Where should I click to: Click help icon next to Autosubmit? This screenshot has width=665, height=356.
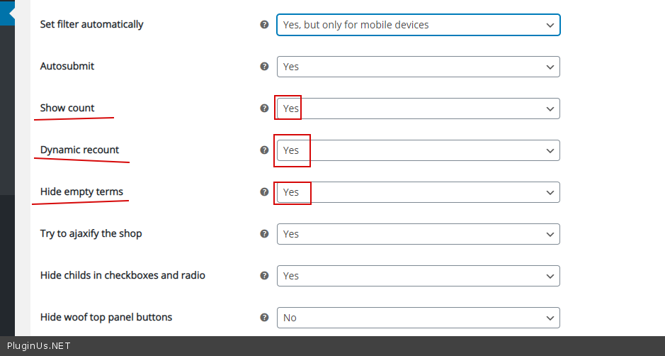click(x=264, y=66)
